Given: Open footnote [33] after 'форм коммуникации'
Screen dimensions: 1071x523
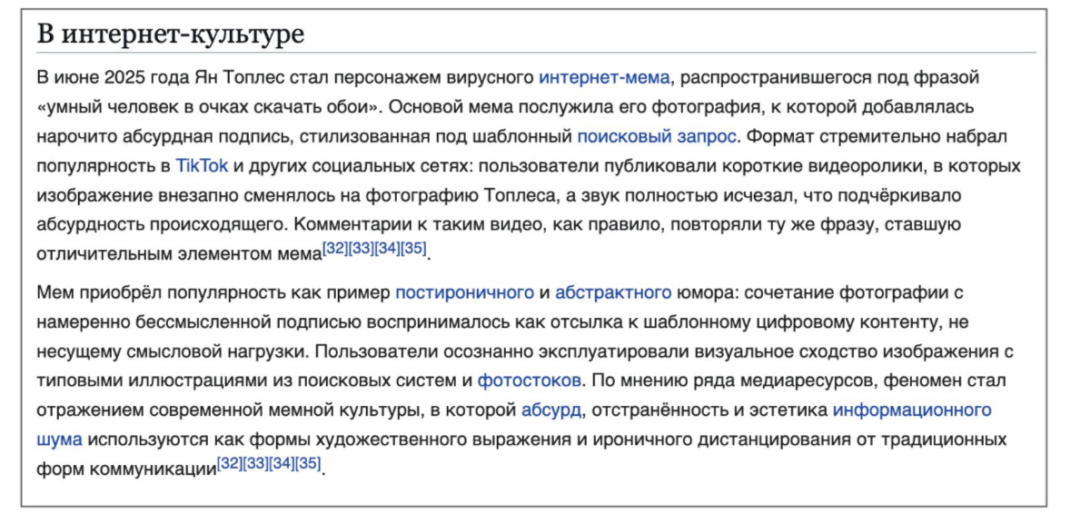Looking at the screenshot, I should (256, 464).
